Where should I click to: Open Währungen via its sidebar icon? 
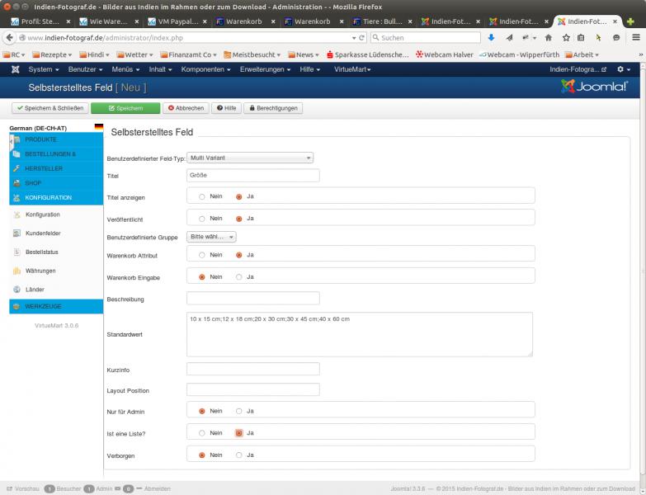[x=17, y=271]
